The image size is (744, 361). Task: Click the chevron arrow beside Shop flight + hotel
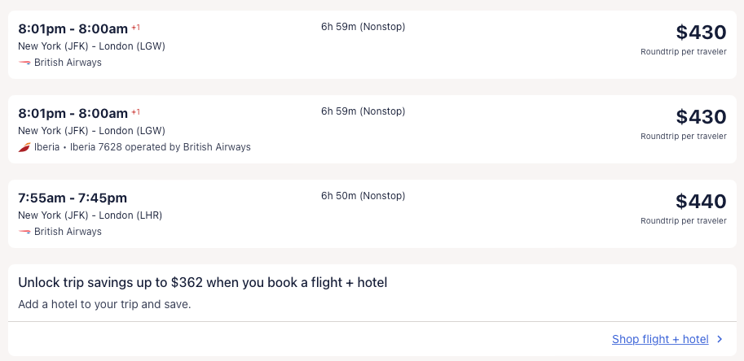click(720, 340)
